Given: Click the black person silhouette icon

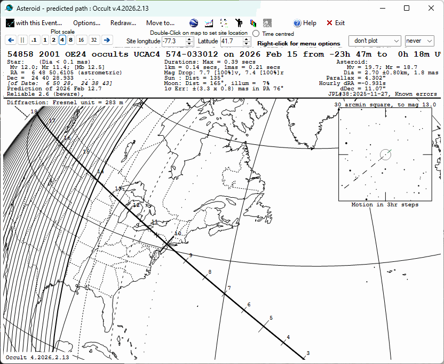Looking at the screenshot, I should pyautogui.click(x=239, y=23).
